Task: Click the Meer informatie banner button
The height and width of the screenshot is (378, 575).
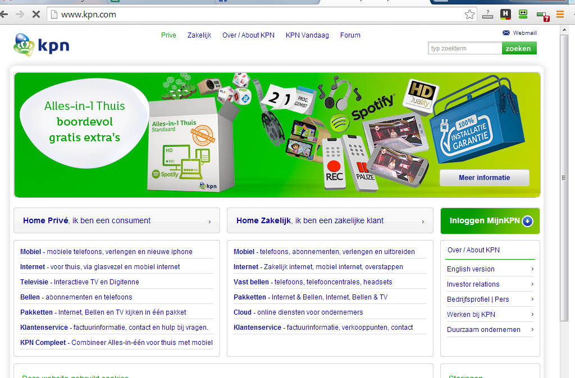Action: 484,178
